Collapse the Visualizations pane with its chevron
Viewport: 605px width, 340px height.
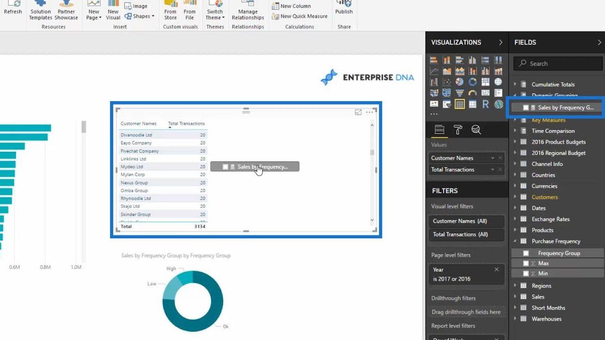[x=500, y=42]
